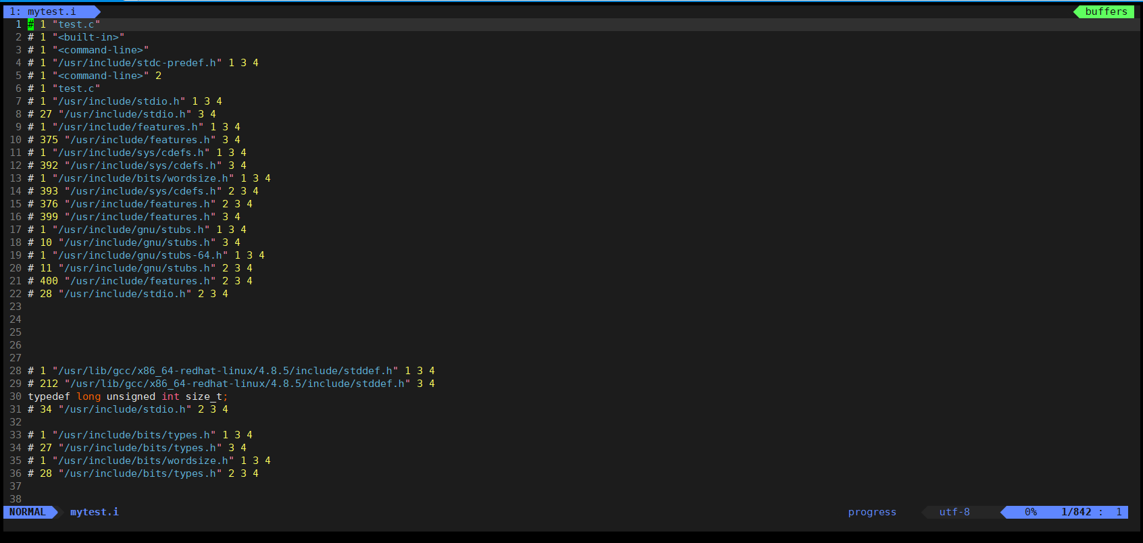Click the number 399 on line 16

click(49, 217)
